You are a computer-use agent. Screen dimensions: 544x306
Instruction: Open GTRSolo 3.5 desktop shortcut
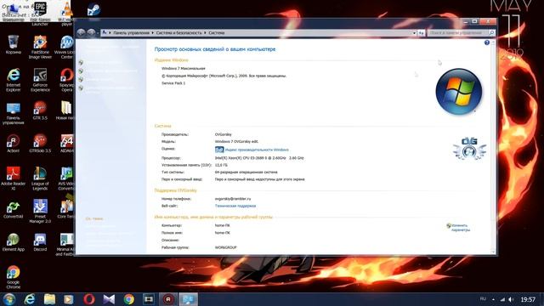click(x=40, y=144)
